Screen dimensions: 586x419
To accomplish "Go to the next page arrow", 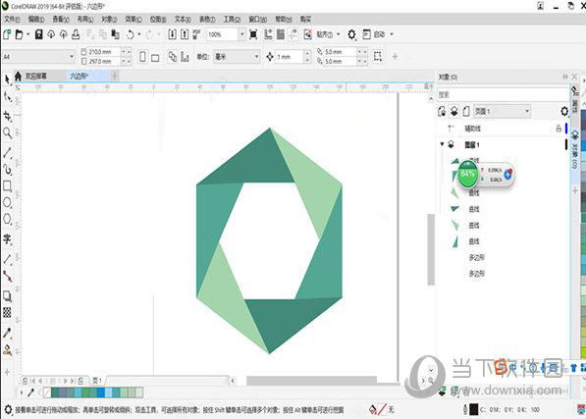I will [65, 381].
